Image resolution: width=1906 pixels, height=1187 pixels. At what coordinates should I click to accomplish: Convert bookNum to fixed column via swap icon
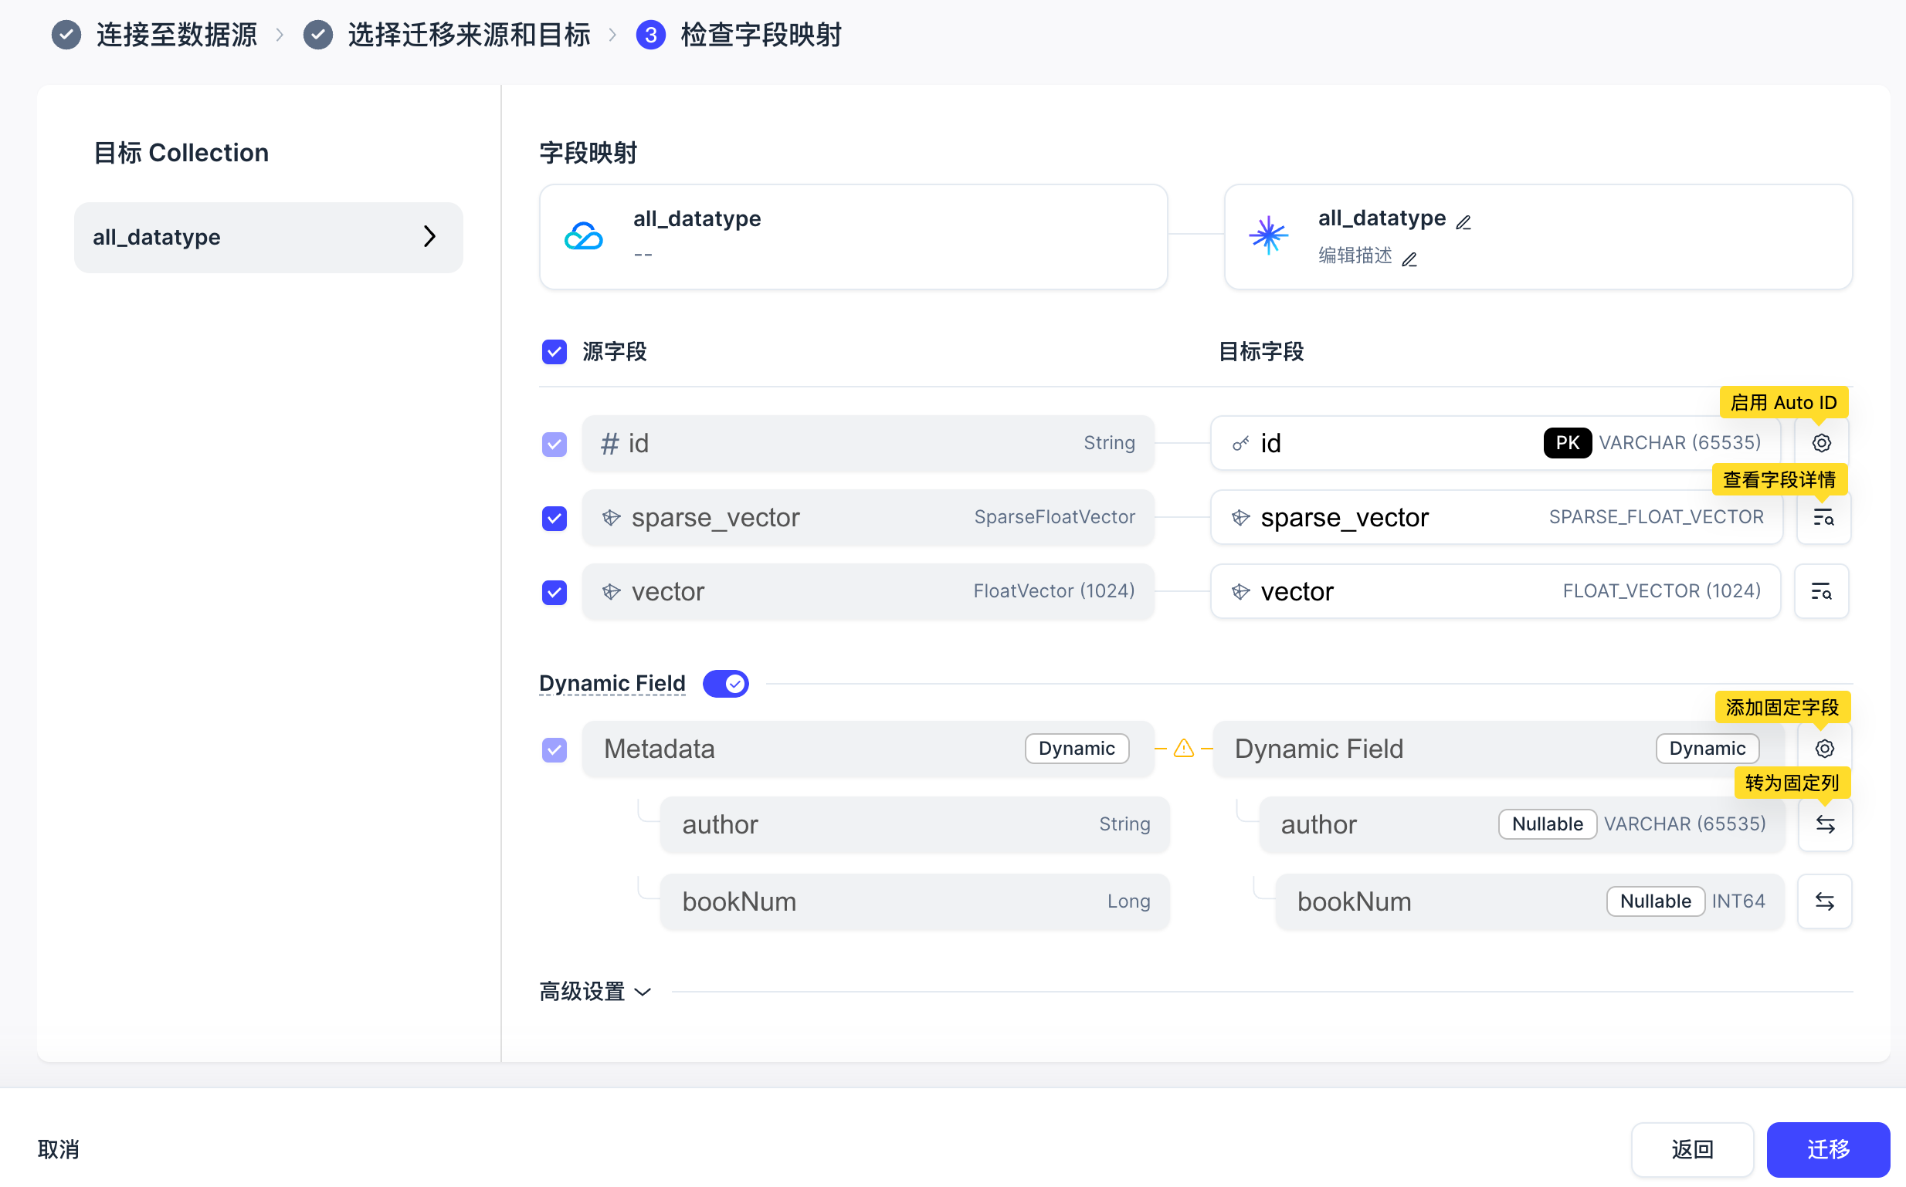point(1824,901)
